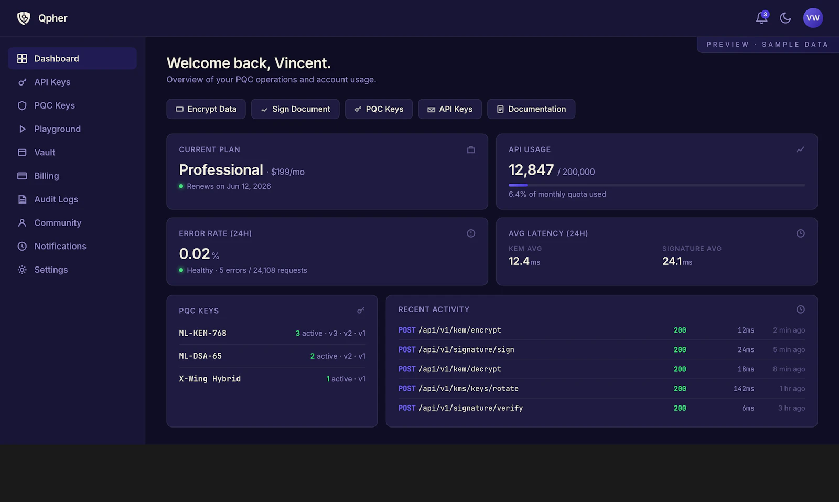The width and height of the screenshot is (839, 502).
Task: Click the Encrypt Data button
Action: (x=206, y=109)
